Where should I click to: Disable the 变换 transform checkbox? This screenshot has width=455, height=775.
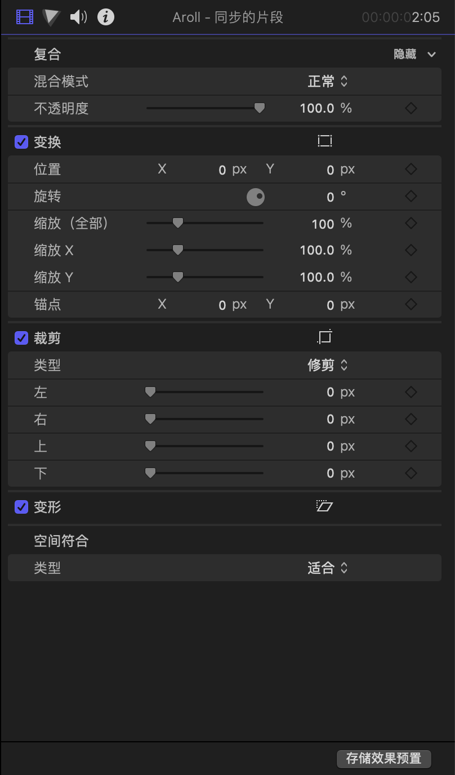pos(21,142)
